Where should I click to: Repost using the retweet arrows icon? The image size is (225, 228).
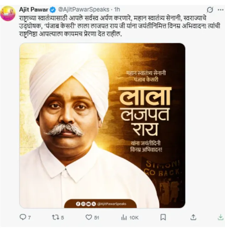coord(55,217)
